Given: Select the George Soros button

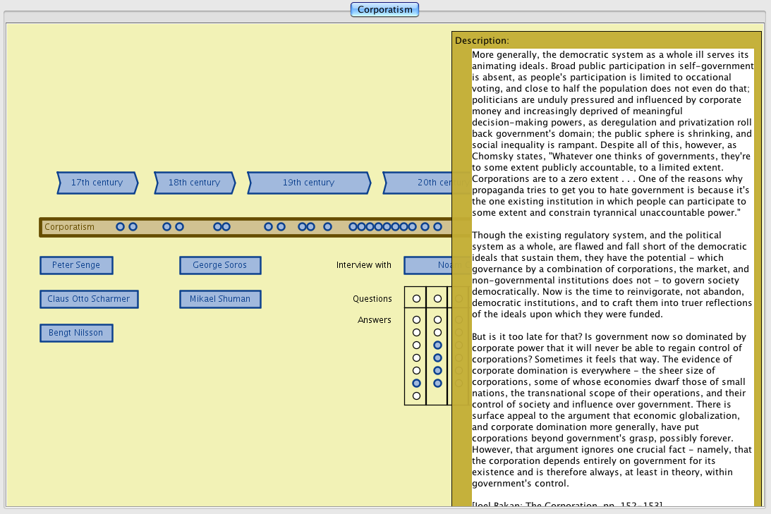Looking at the screenshot, I should [x=220, y=265].
